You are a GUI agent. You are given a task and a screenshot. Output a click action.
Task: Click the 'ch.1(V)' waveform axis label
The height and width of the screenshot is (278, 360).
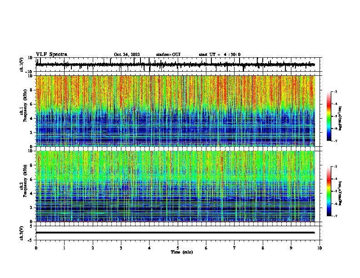click(x=22, y=65)
